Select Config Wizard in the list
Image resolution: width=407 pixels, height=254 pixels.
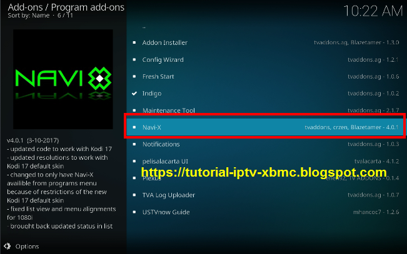tap(265, 60)
